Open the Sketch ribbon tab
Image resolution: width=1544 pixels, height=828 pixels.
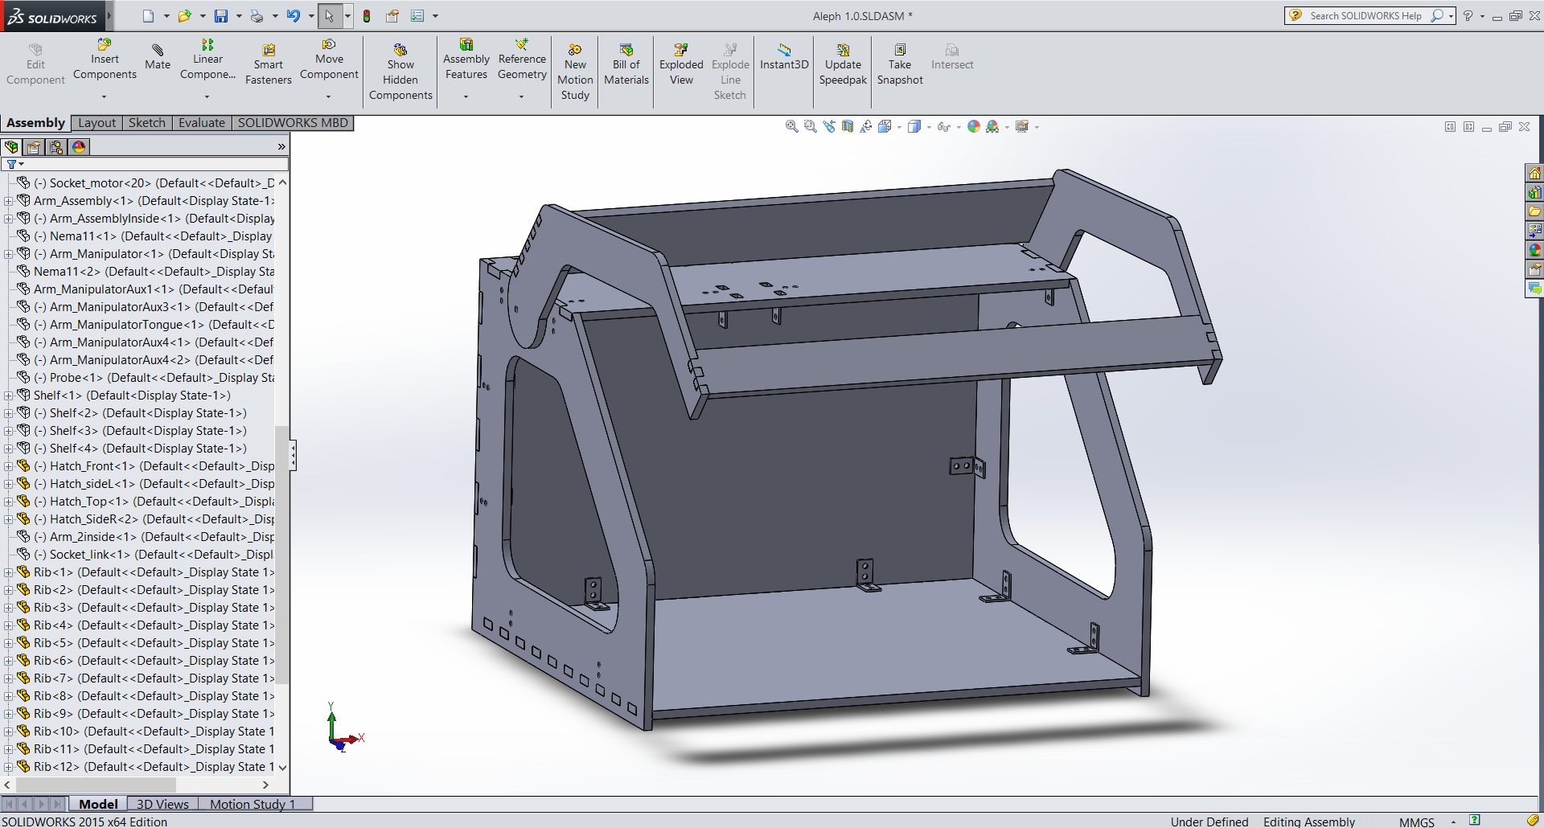[x=147, y=123]
